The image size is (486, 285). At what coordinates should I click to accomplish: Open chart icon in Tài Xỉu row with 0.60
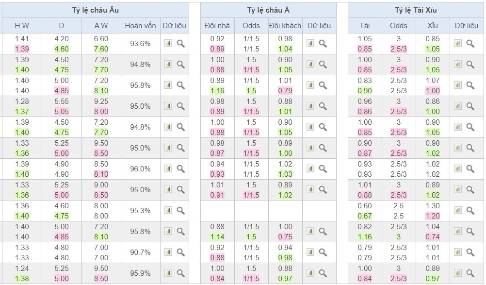pos(457,211)
